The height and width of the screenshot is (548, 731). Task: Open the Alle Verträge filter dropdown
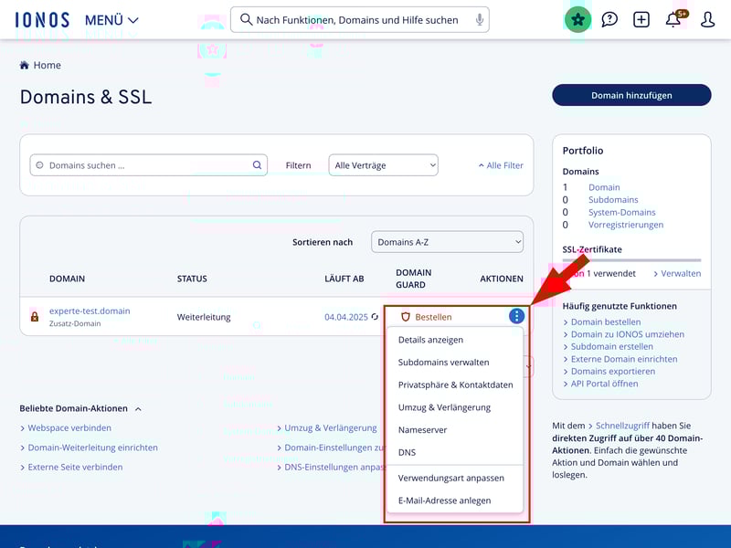click(x=383, y=165)
